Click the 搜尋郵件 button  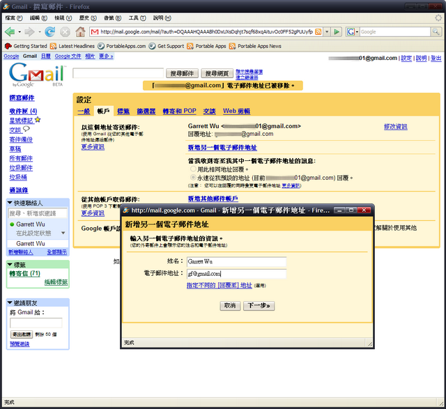tap(182, 73)
